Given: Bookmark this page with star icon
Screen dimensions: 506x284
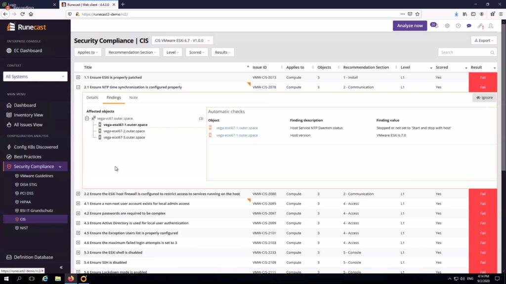Looking at the screenshot, I should pos(417,14).
